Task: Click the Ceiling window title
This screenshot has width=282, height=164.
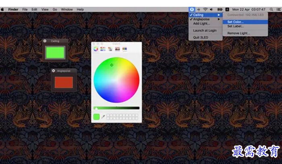Action: pyautogui.click(x=55, y=41)
